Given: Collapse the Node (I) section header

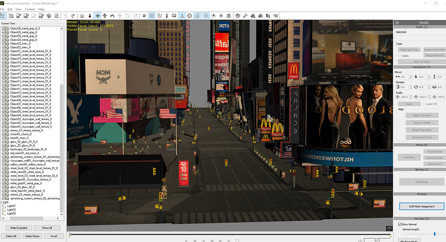Looking at the screenshot, I should click(x=420, y=27).
